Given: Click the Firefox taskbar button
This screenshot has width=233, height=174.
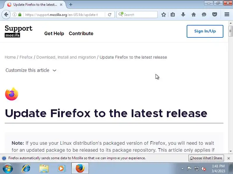Looking at the screenshot, I should [80, 168].
